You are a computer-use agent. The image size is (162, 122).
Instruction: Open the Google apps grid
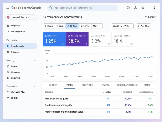tap(154, 8)
